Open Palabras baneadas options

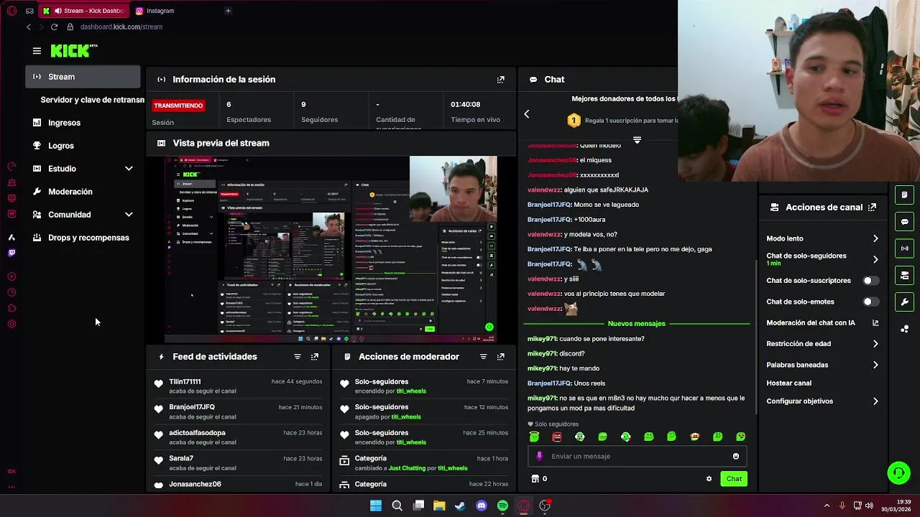coord(822,365)
